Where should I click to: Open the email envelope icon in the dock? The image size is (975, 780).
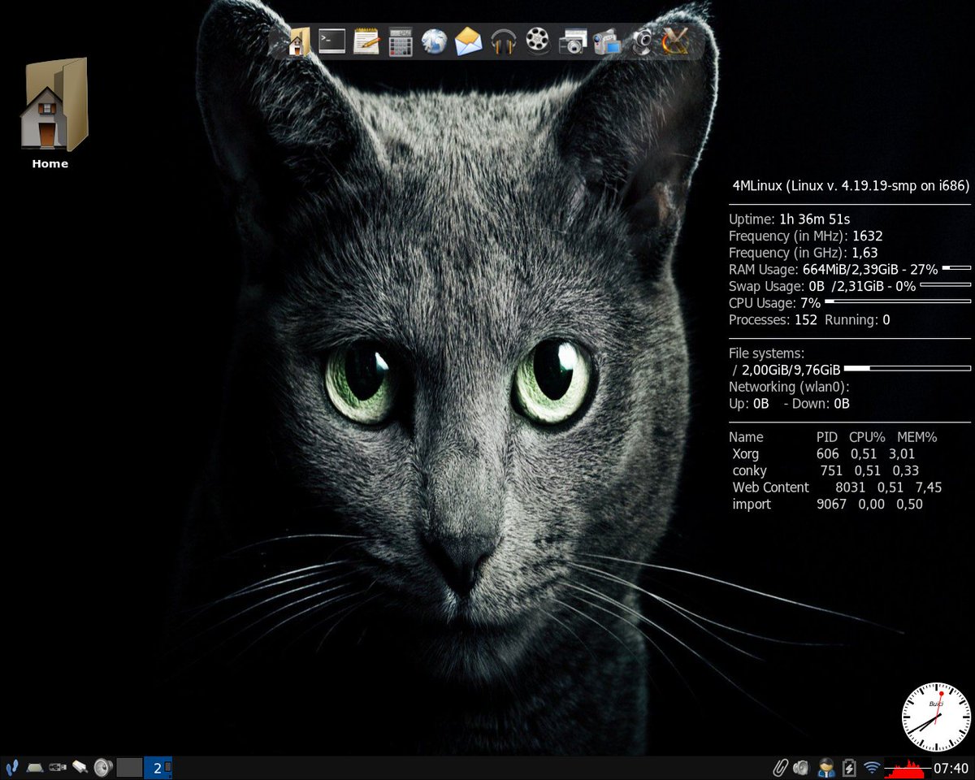[469, 41]
